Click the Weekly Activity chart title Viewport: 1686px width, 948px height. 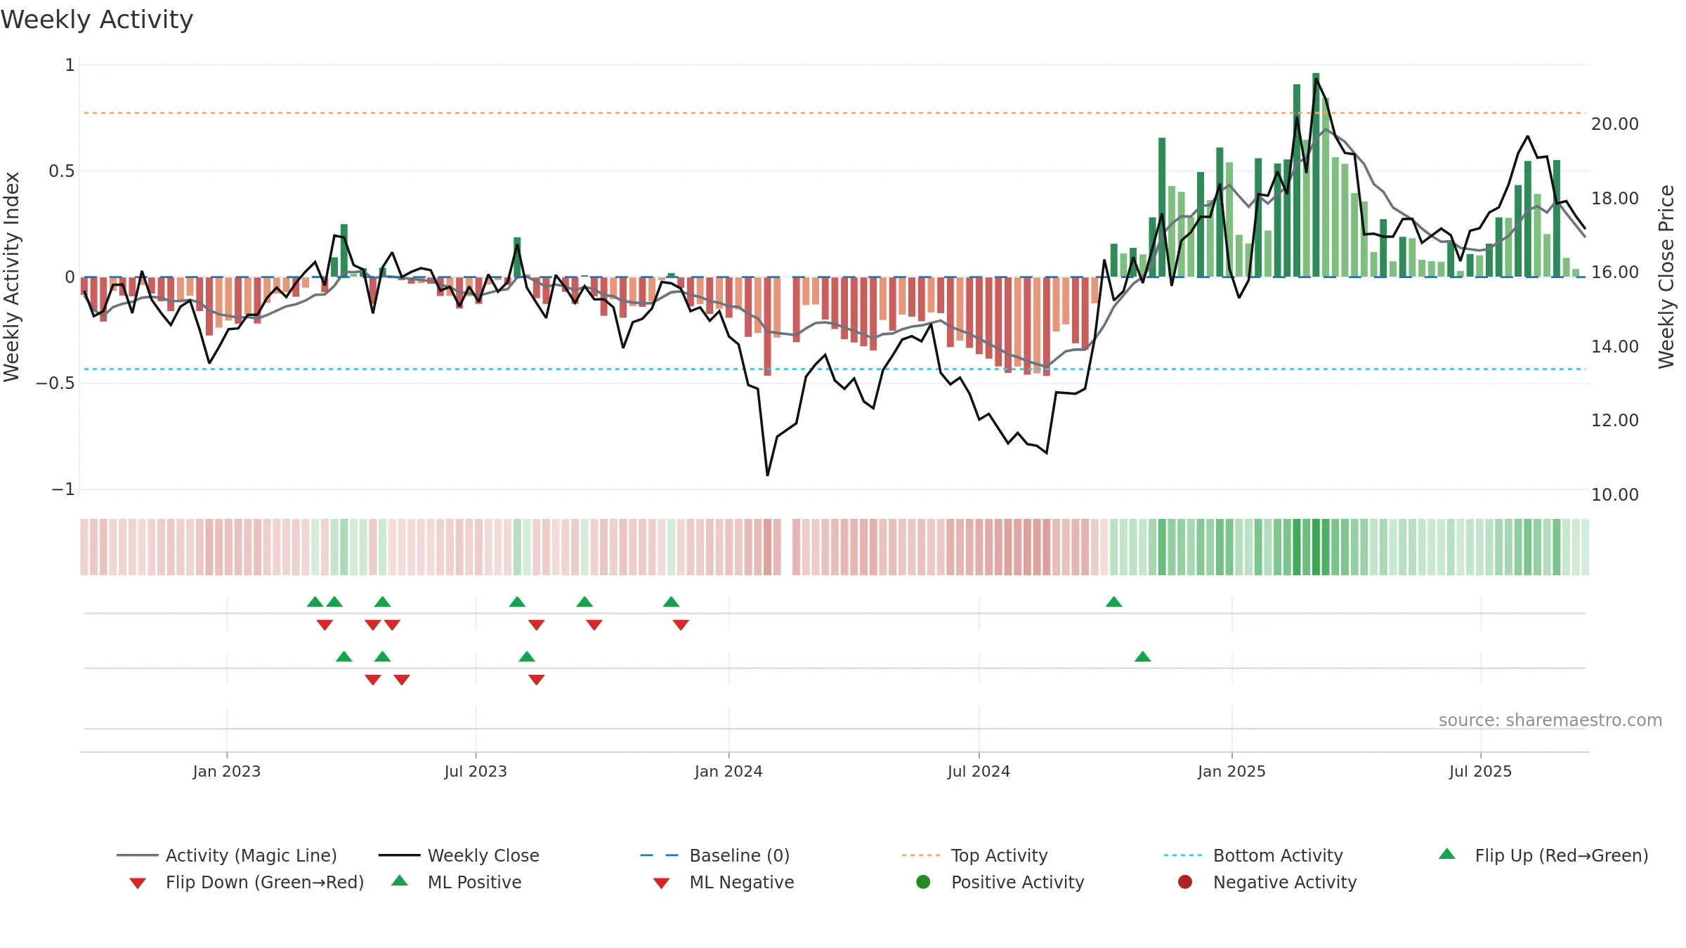[x=97, y=20]
